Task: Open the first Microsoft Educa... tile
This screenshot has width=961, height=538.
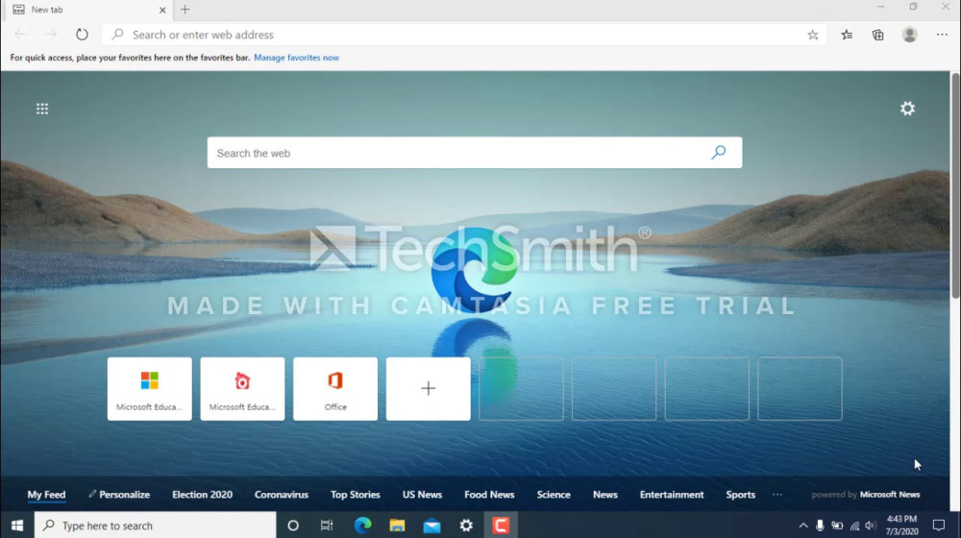Action: [x=150, y=389]
